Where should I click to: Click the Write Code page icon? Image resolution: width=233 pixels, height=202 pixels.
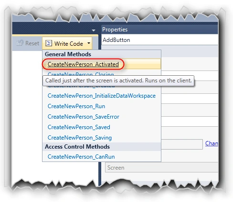coord(49,43)
